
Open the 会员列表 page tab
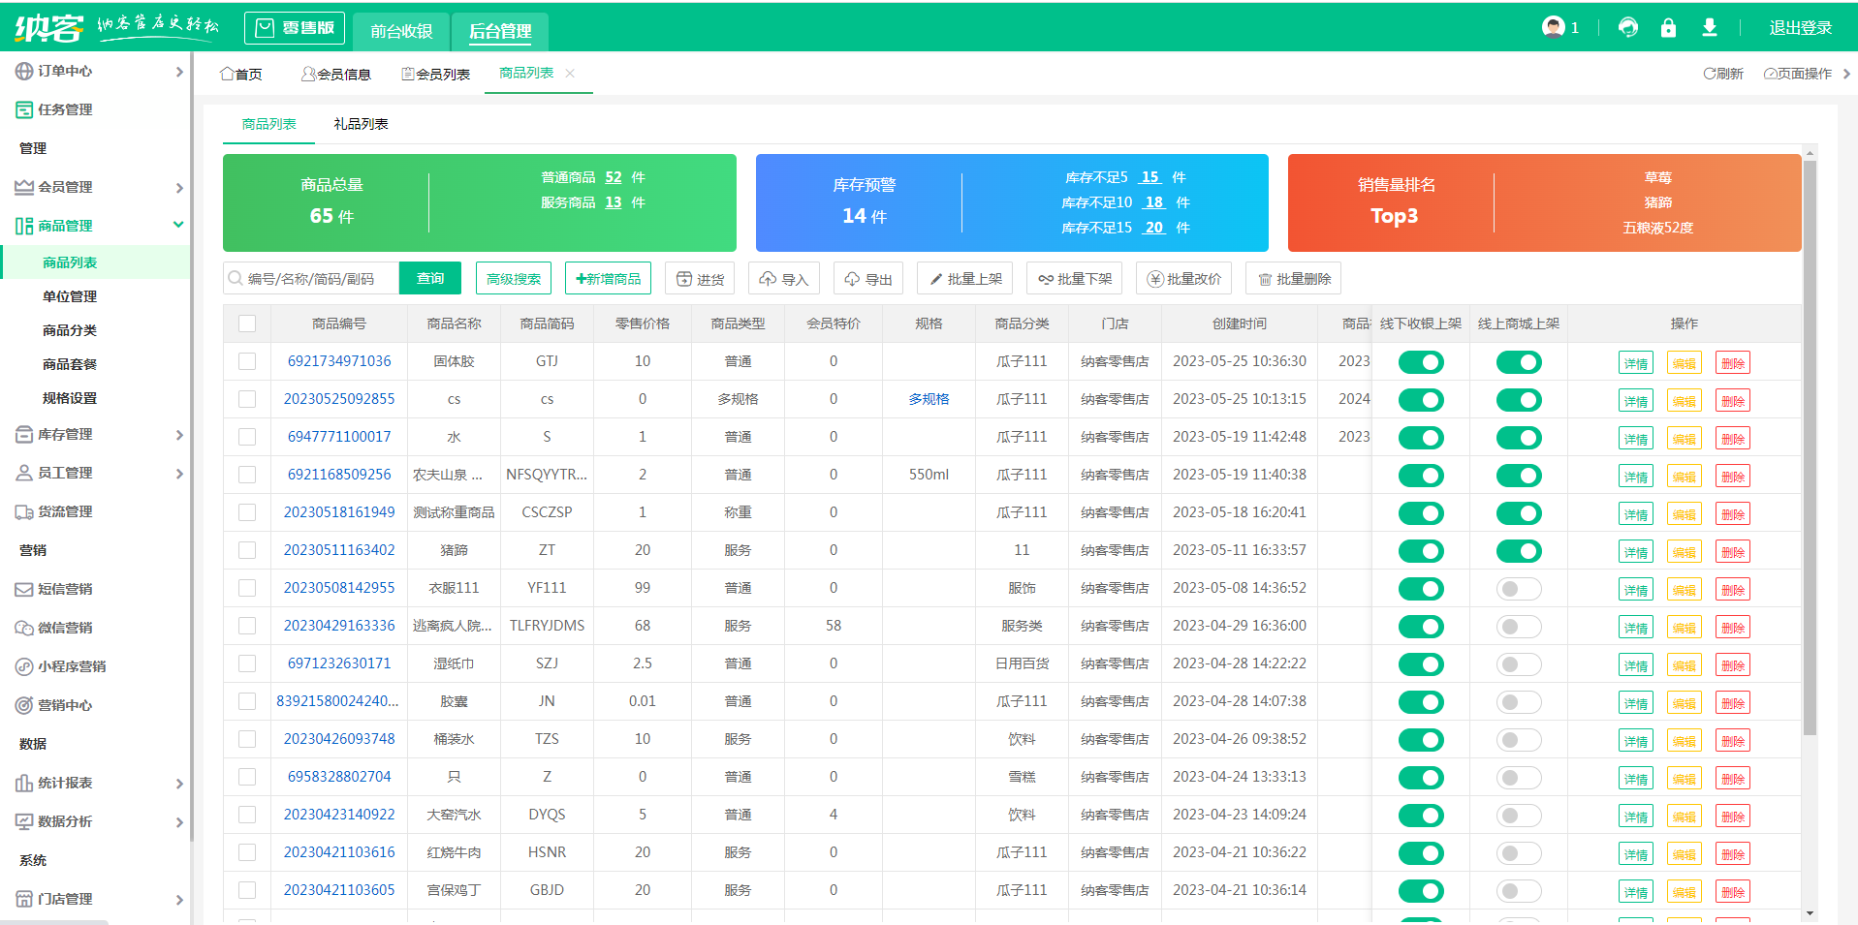point(435,74)
